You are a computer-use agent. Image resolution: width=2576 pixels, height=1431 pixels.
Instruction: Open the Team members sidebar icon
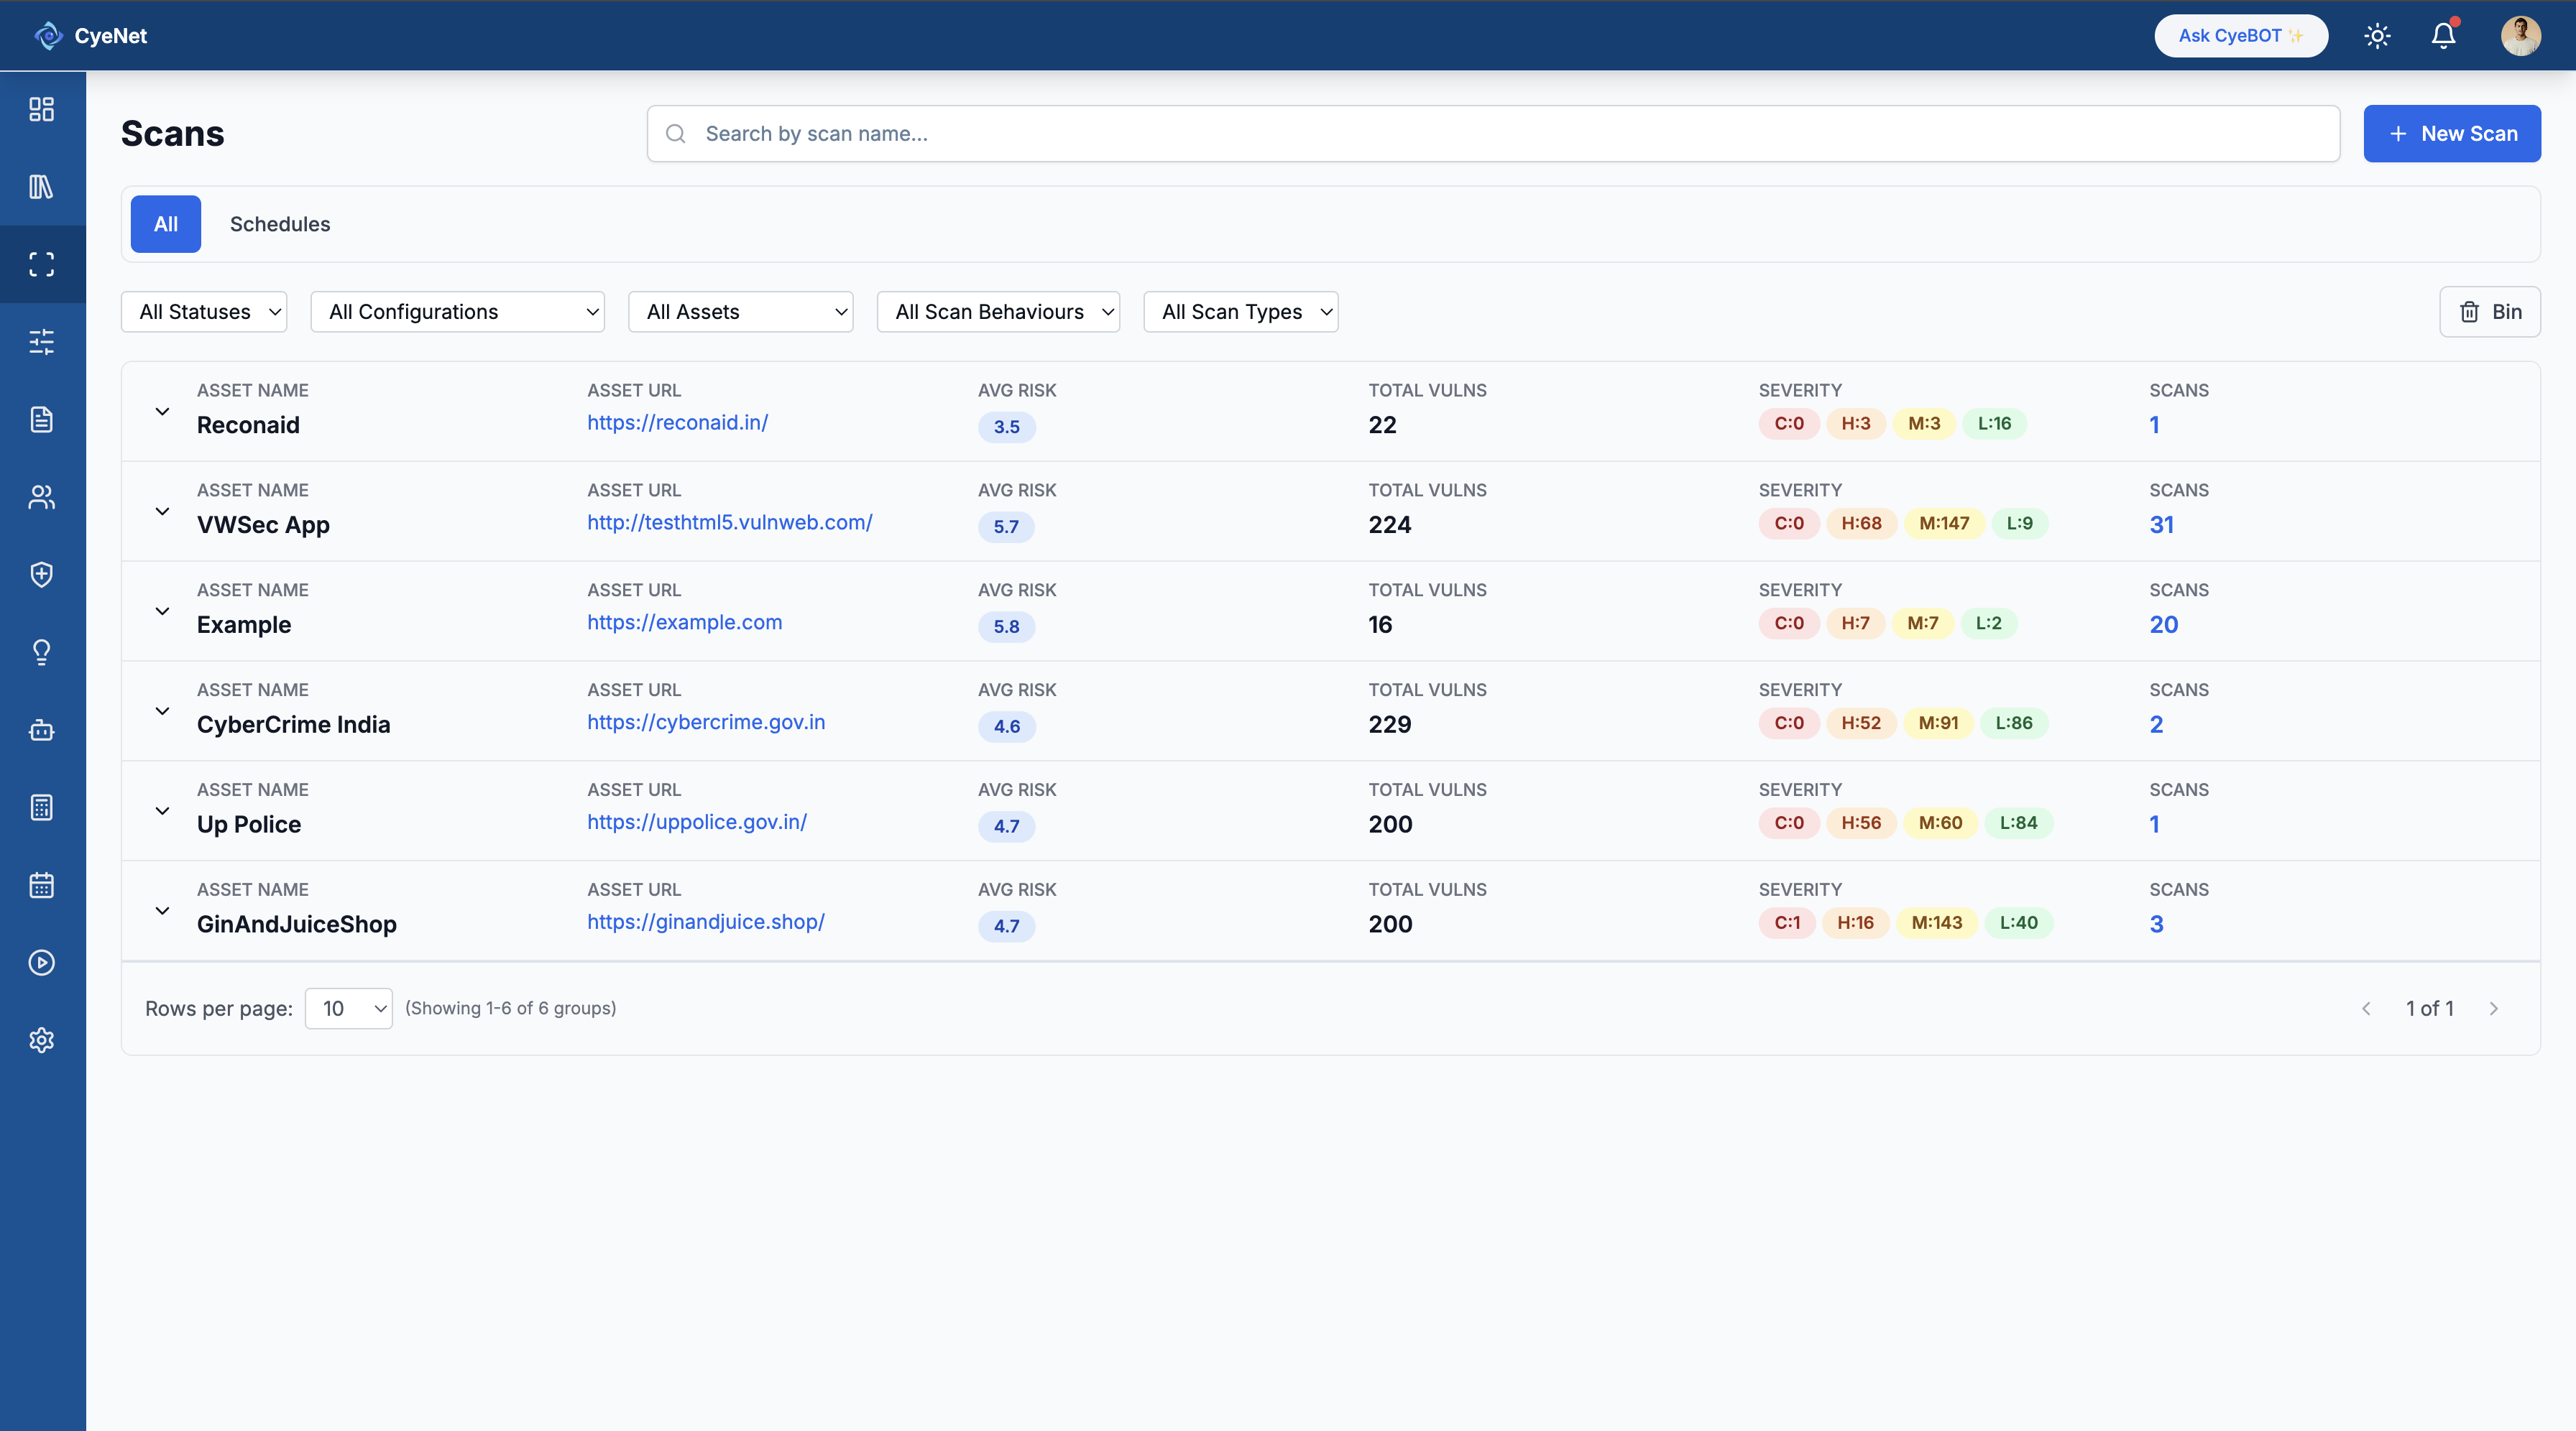tap(41, 496)
